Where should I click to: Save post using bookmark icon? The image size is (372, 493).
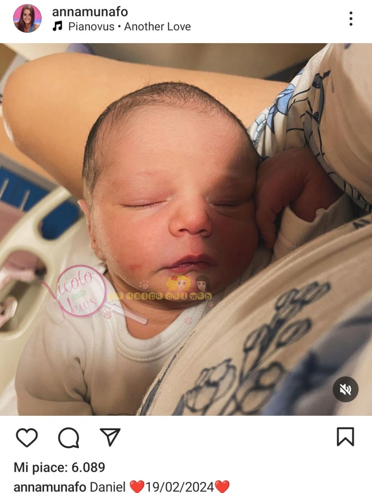345,437
